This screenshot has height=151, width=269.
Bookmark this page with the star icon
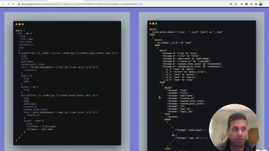pos(236,4)
